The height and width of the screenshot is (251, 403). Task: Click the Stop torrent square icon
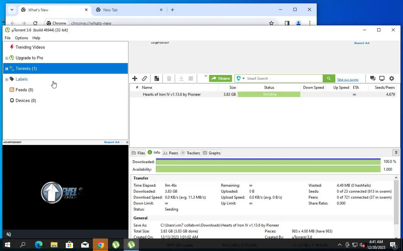(x=191, y=78)
